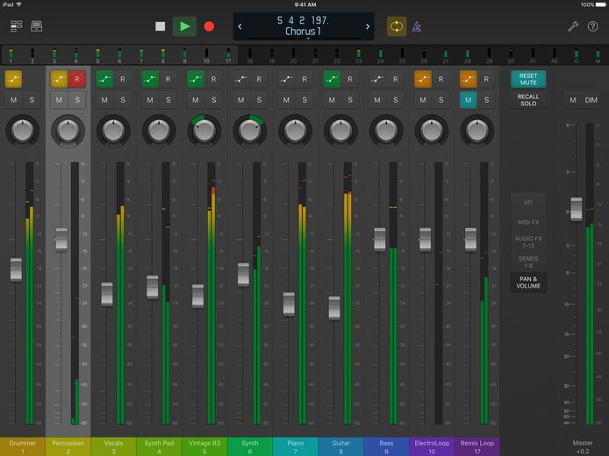Toggle automation icon on Drummer channel
This screenshot has height=456, width=609.
pyautogui.click(x=13, y=79)
